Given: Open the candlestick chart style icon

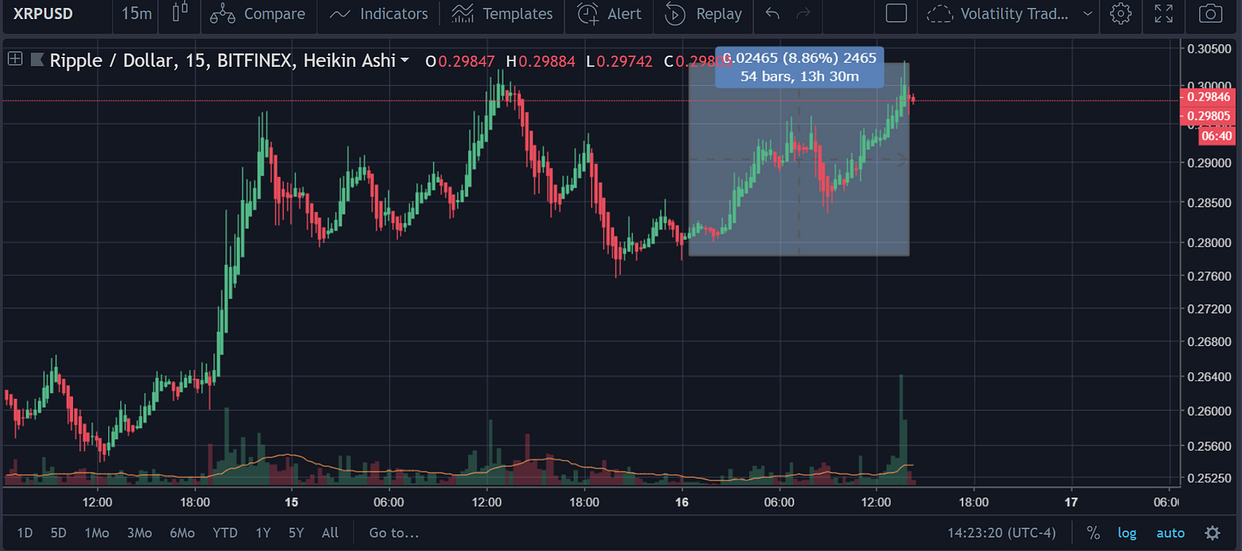Looking at the screenshot, I should point(180,13).
